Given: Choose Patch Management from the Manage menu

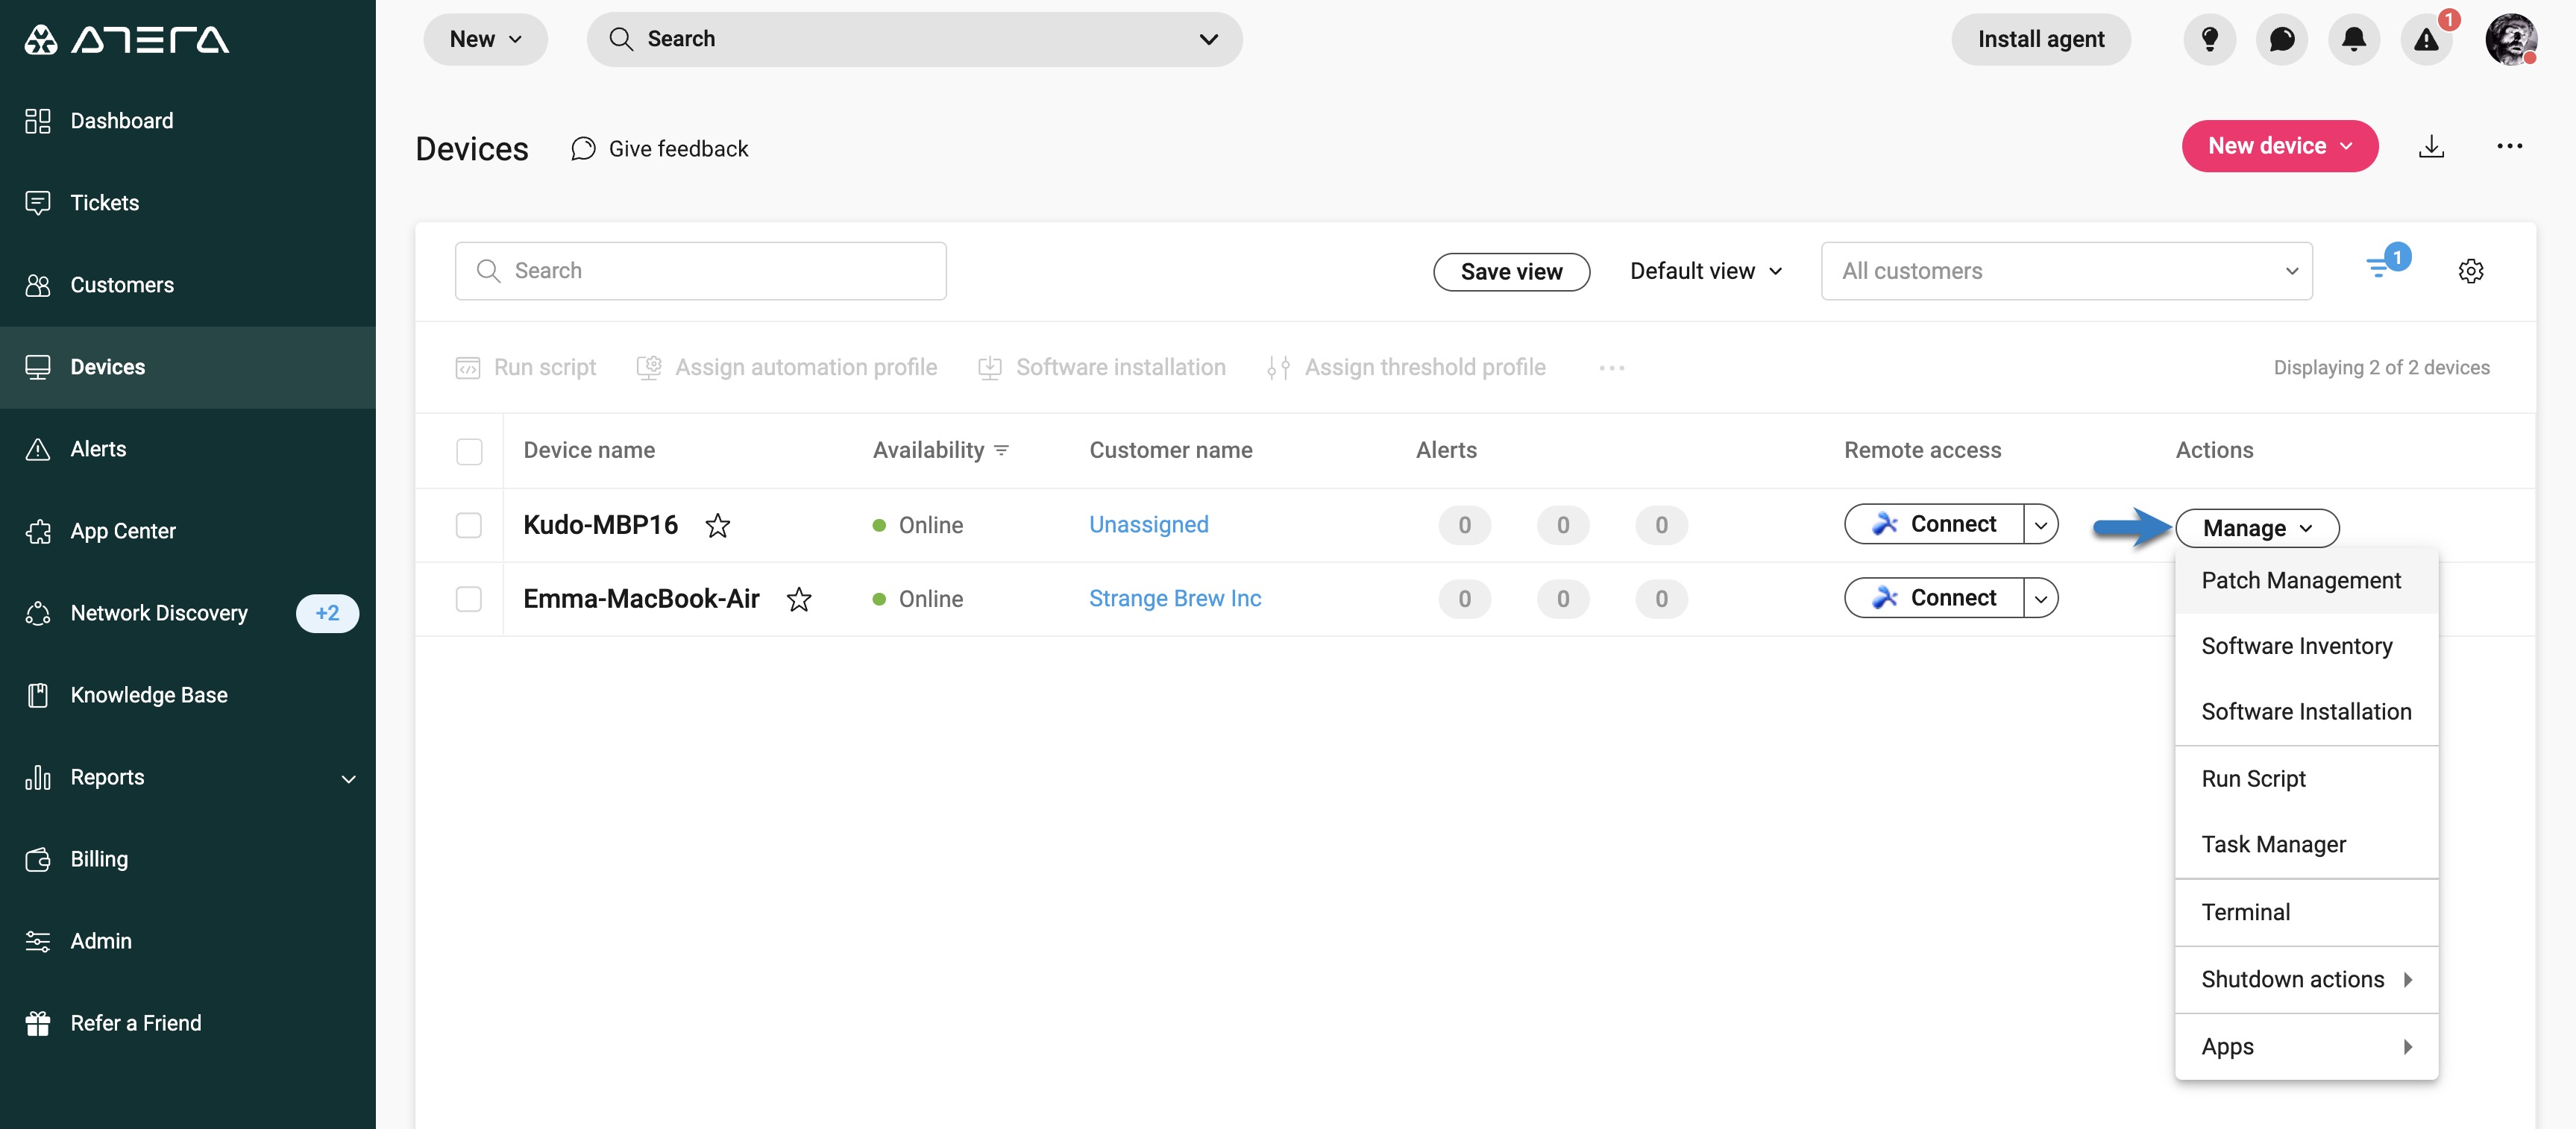Looking at the screenshot, I should (x=2300, y=580).
